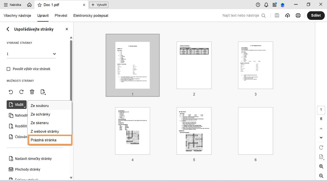Delete page with trash icon
This screenshot has width=327, height=181.
[x=32, y=92]
